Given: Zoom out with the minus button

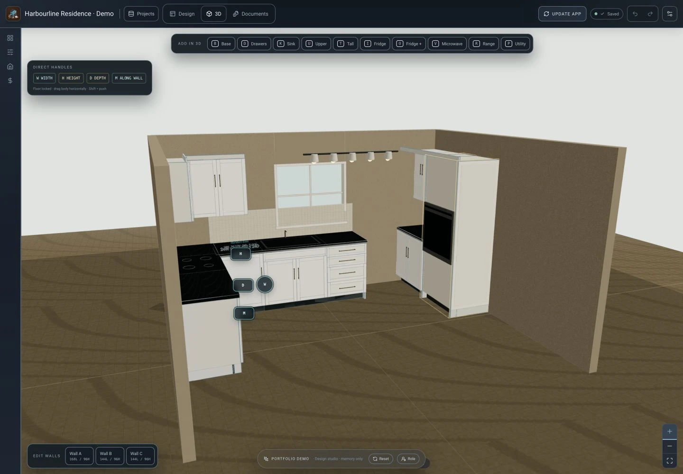Looking at the screenshot, I should pos(670,446).
